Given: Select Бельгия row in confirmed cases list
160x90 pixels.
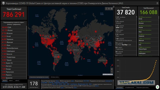Looking at the screenshot, I should tap(13, 54).
